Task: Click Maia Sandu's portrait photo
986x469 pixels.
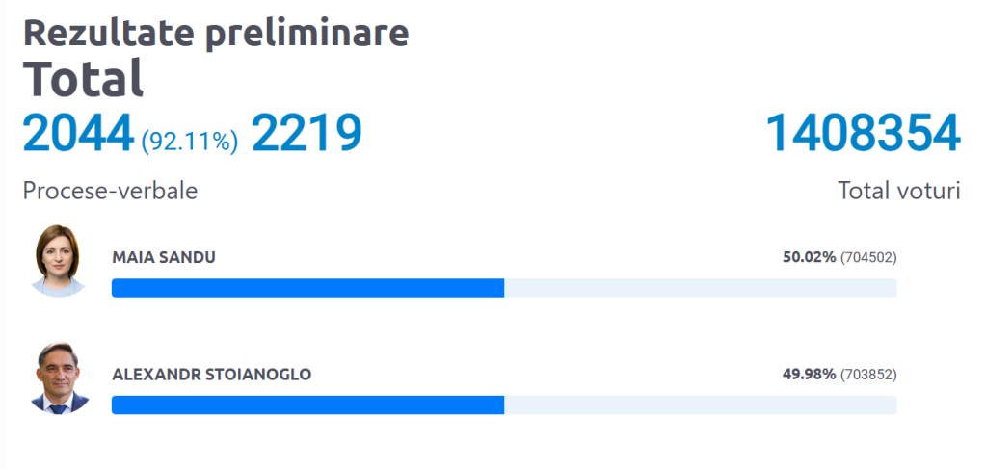Action: 60,260
